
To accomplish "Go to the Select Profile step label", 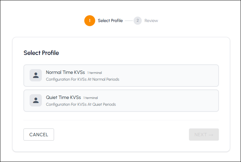I will [x=110, y=20].
